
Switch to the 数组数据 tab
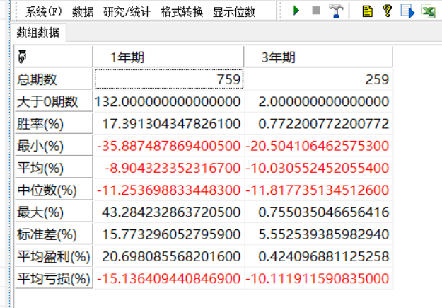click(x=38, y=33)
